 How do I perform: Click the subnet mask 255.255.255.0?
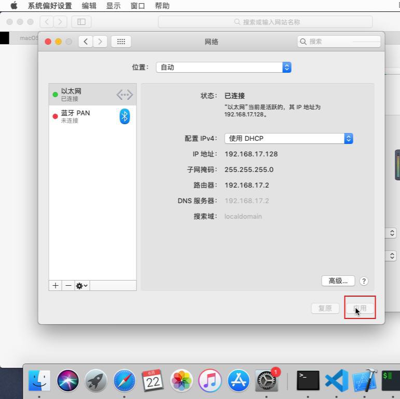[249, 169]
